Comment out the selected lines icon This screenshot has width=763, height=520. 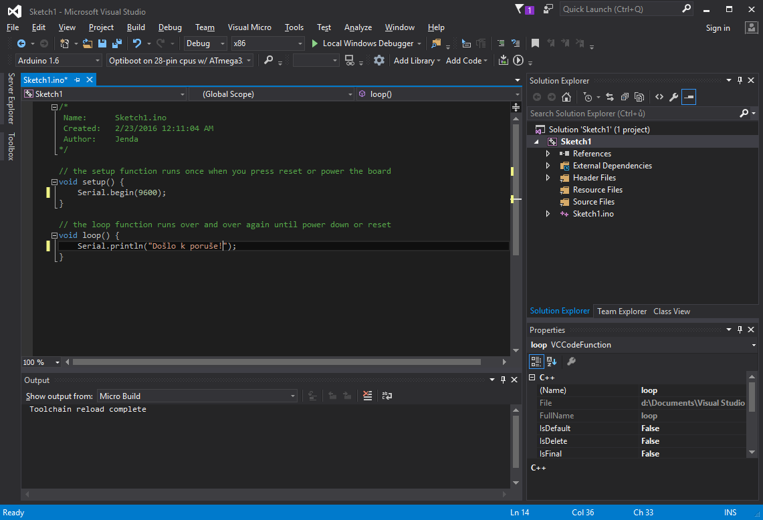(x=501, y=43)
